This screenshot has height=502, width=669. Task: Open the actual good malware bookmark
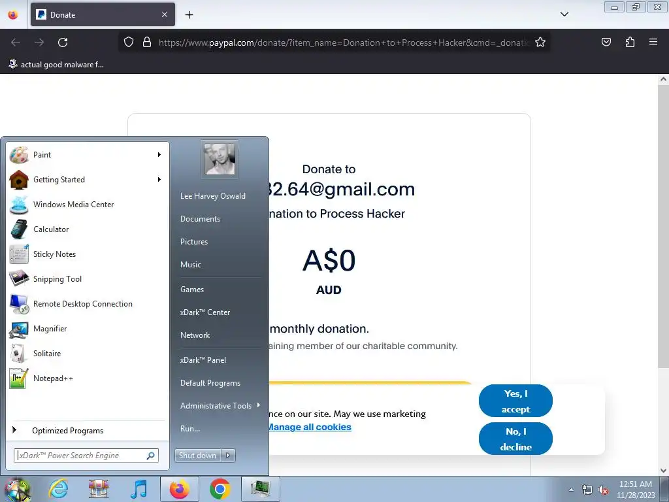[x=56, y=65]
